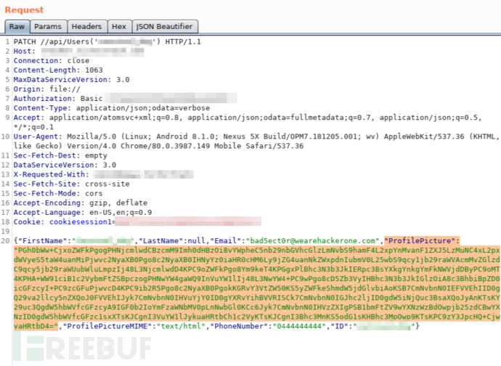Click the Authorization: Basic header
Viewport: 501px width, 366px height.
58,99
